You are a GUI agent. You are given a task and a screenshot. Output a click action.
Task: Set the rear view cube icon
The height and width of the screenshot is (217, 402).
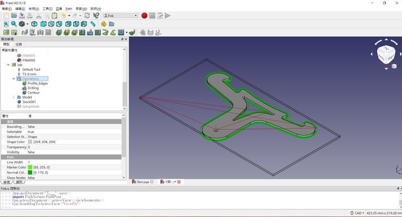(68, 24)
